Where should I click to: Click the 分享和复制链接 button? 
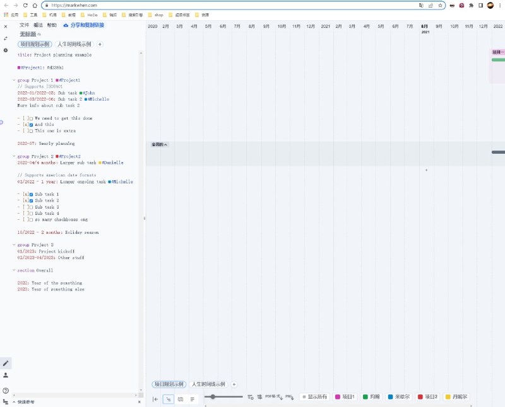pyautogui.click(x=88, y=25)
